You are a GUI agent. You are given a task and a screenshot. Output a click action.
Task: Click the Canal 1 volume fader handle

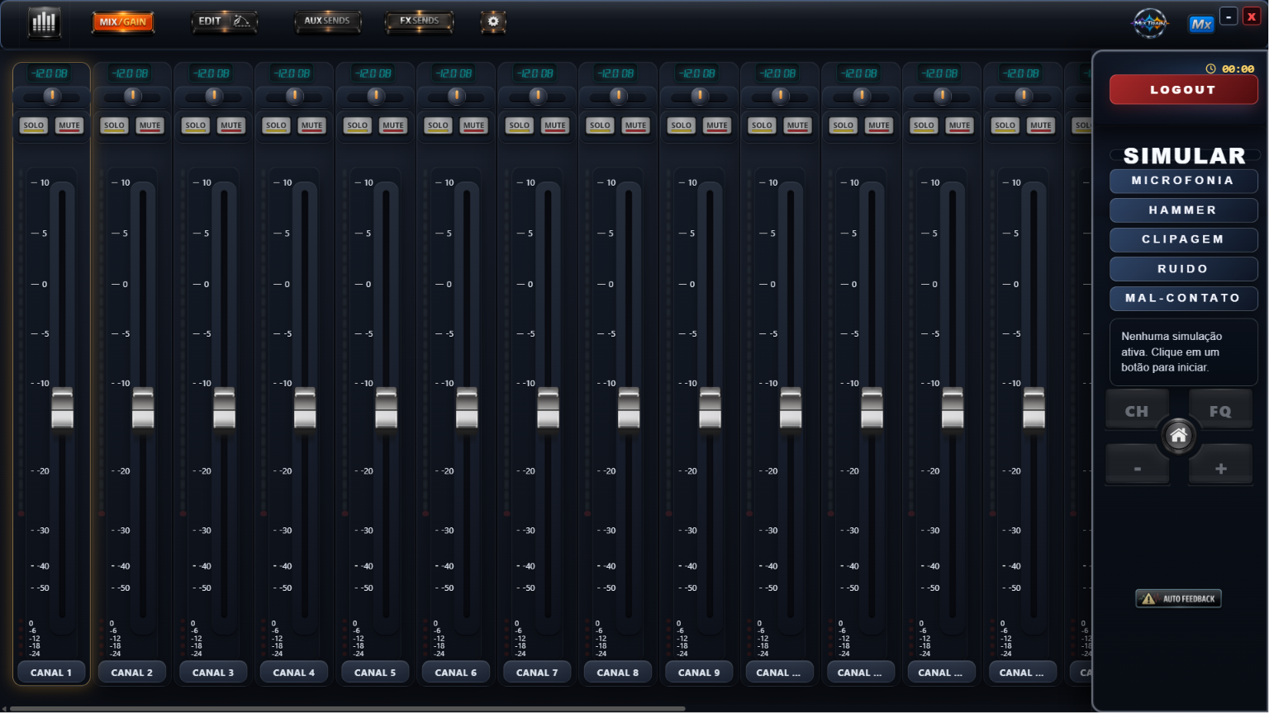(x=63, y=408)
